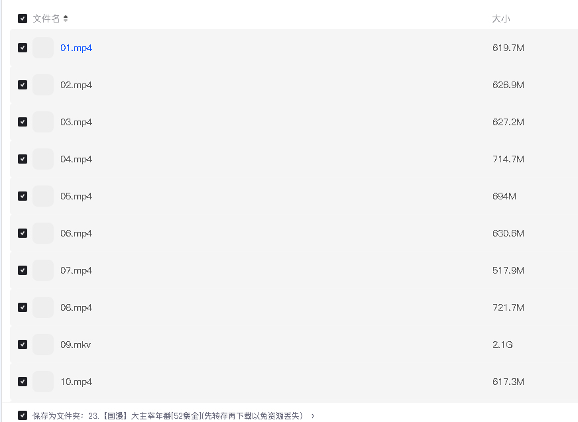
Task: Click the thumbnail of 09.mkv
Action: click(43, 344)
